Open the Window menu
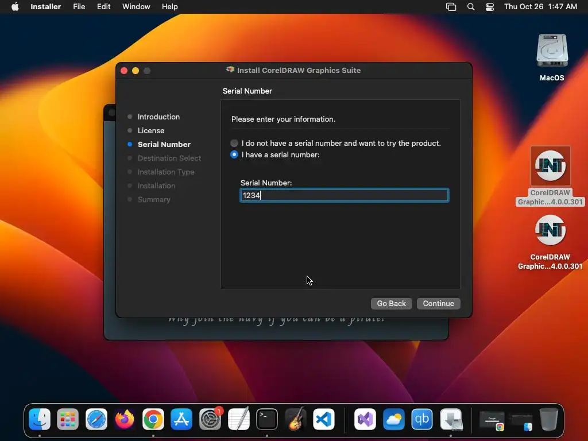588x441 pixels. click(x=136, y=7)
